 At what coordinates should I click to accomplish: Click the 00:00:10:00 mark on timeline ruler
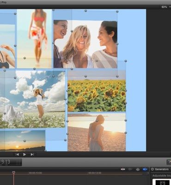[36, 173]
